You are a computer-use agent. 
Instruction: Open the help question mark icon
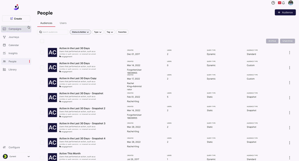click(x=273, y=3)
